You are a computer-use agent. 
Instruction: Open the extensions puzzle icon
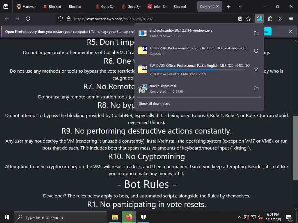pyautogui.click(x=270, y=19)
